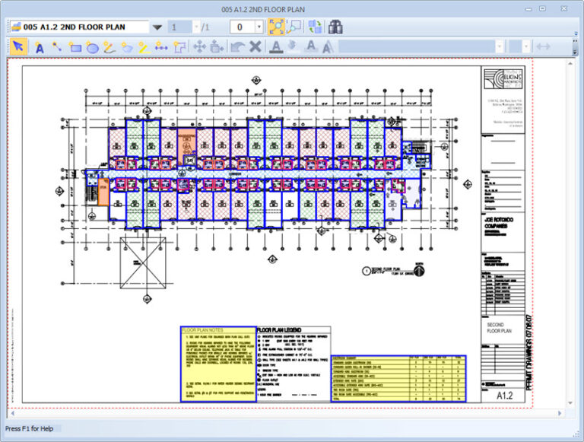Click the vertical scrollbar up arrow
Screen dimensions: 584x442
click(570, 64)
